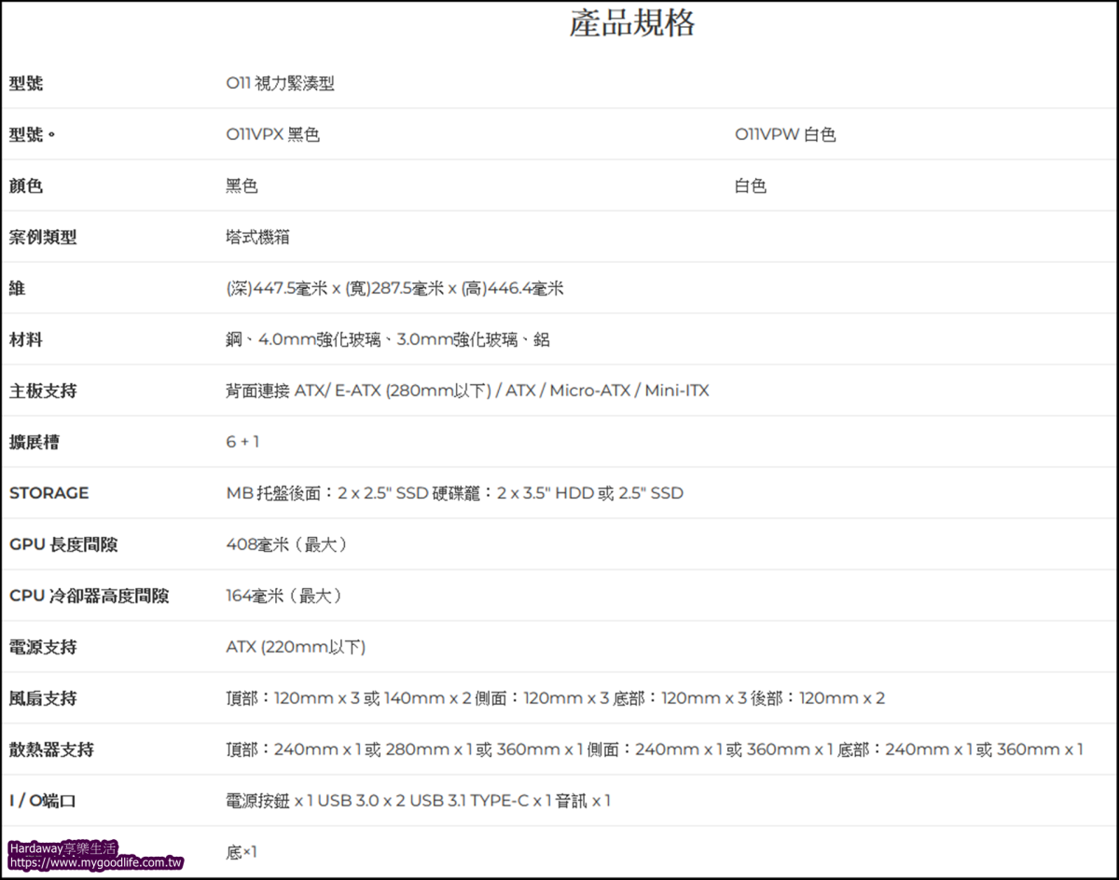Image resolution: width=1119 pixels, height=880 pixels.
Task: Select the GPU 長度間隙 label
Action: tap(63, 544)
